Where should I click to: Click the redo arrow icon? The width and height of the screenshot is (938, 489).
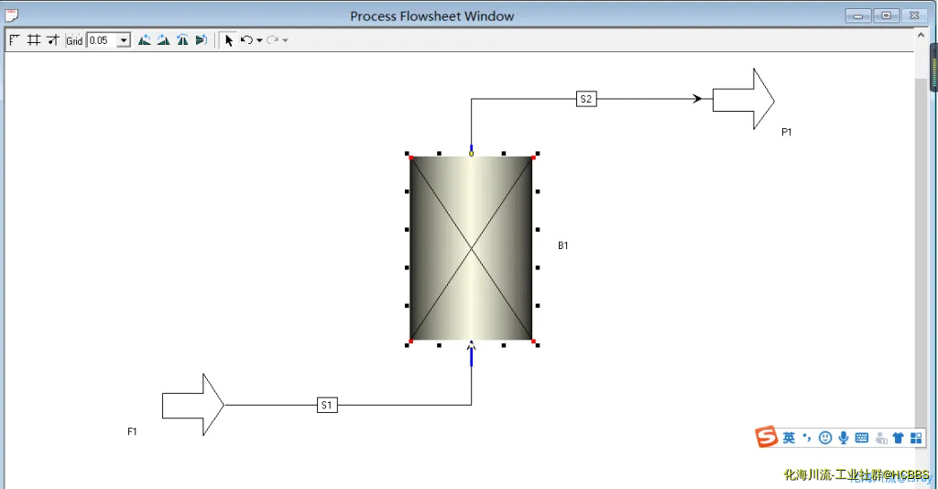(272, 40)
